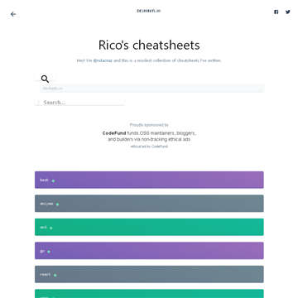The height and width of the screenshot is (298, 298).
Task: Open the @rstacruz profile link
Action: tap(103, 60)
